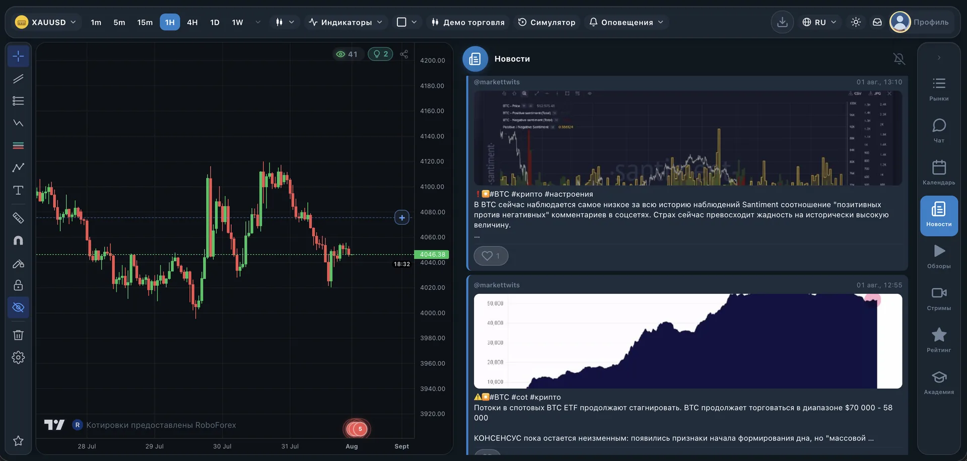This screenshot has height=461, width=967.
Task: Open the Чат panel
Action: pos(939,131)
